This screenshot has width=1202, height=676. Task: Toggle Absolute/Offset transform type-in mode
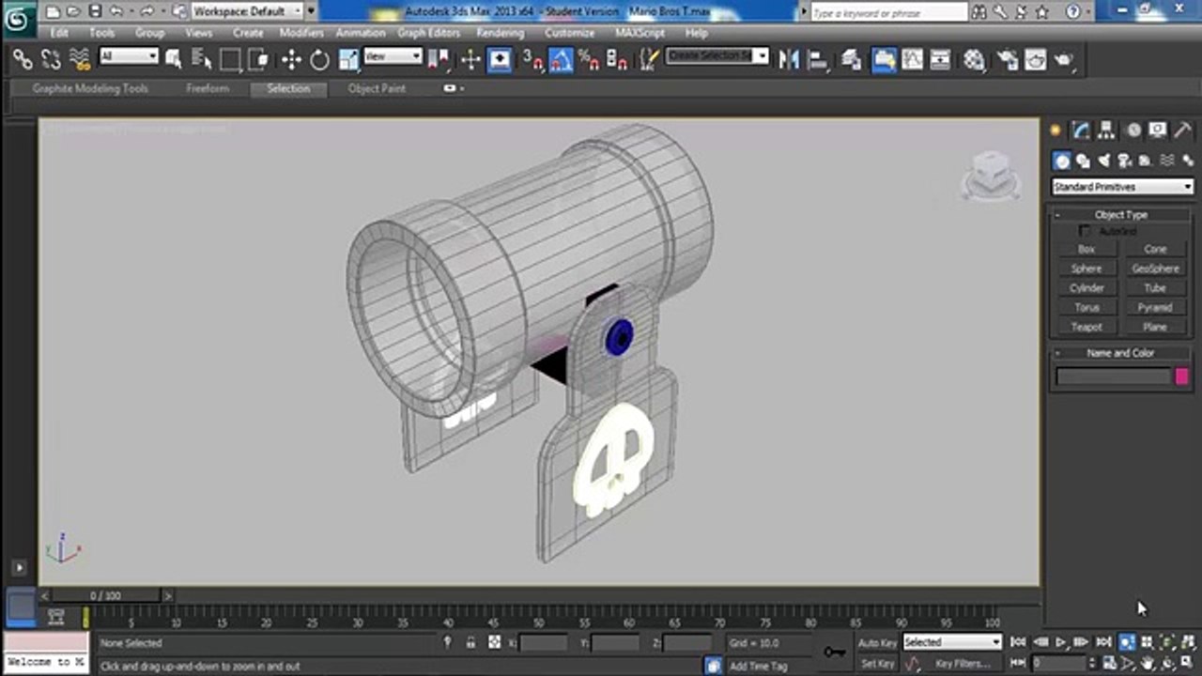(495, 642)
